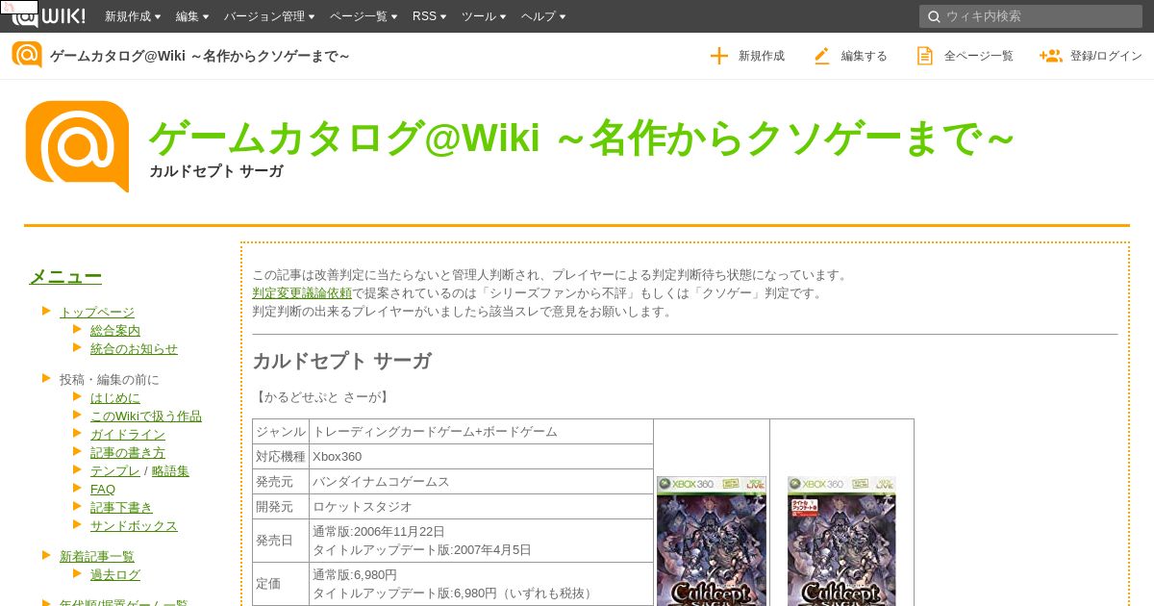Click the @WIKI logo in top bar
The width and height of the screenshot is (1154, 606).
pos(48,15)
